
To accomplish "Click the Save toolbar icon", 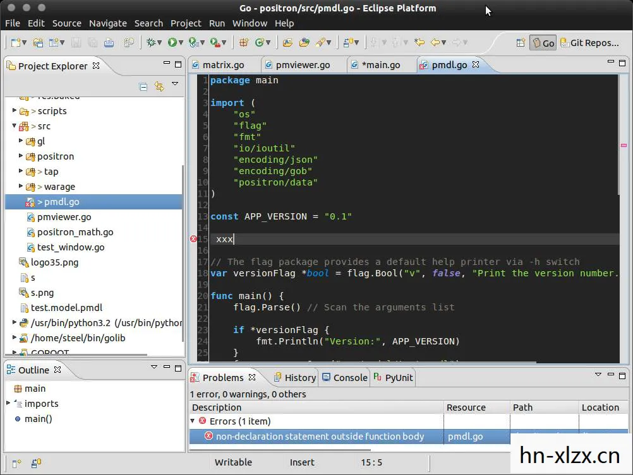I will coord(76,42).
